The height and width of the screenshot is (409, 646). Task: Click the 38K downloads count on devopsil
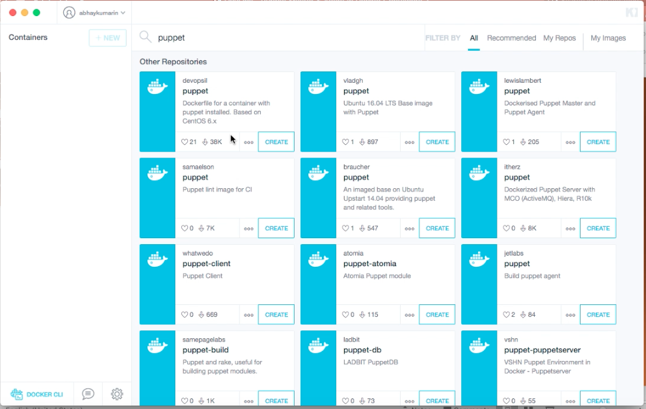tap(216, 142)
